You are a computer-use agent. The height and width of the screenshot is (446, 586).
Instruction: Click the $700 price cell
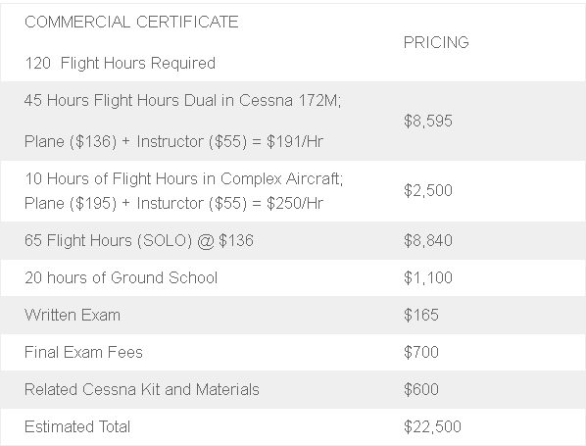pyautogui.click(x=421, y=352)
